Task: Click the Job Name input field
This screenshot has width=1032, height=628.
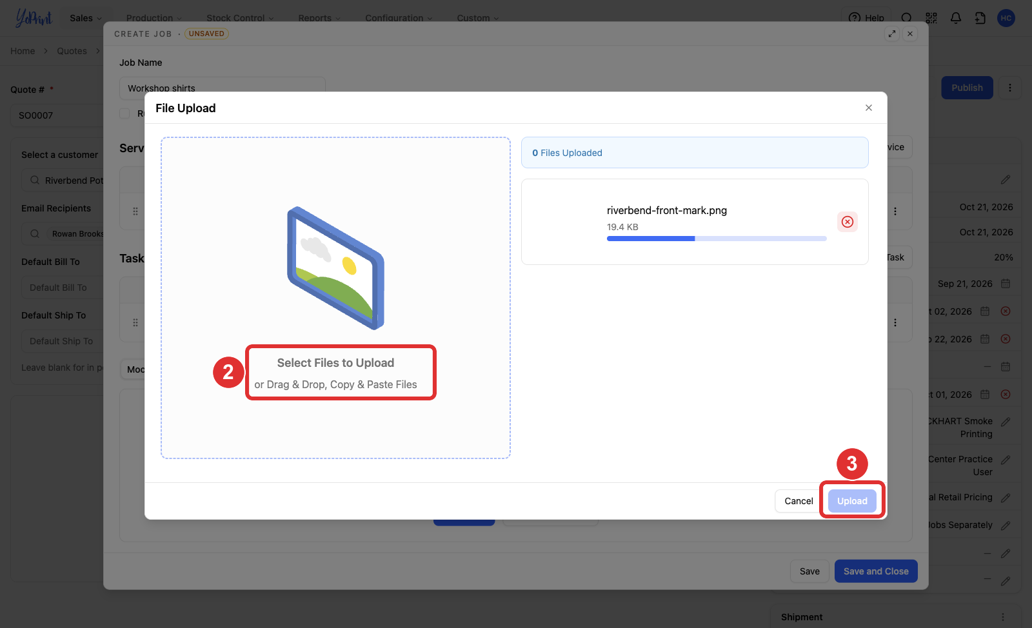Action: click(x=223, y=88)
